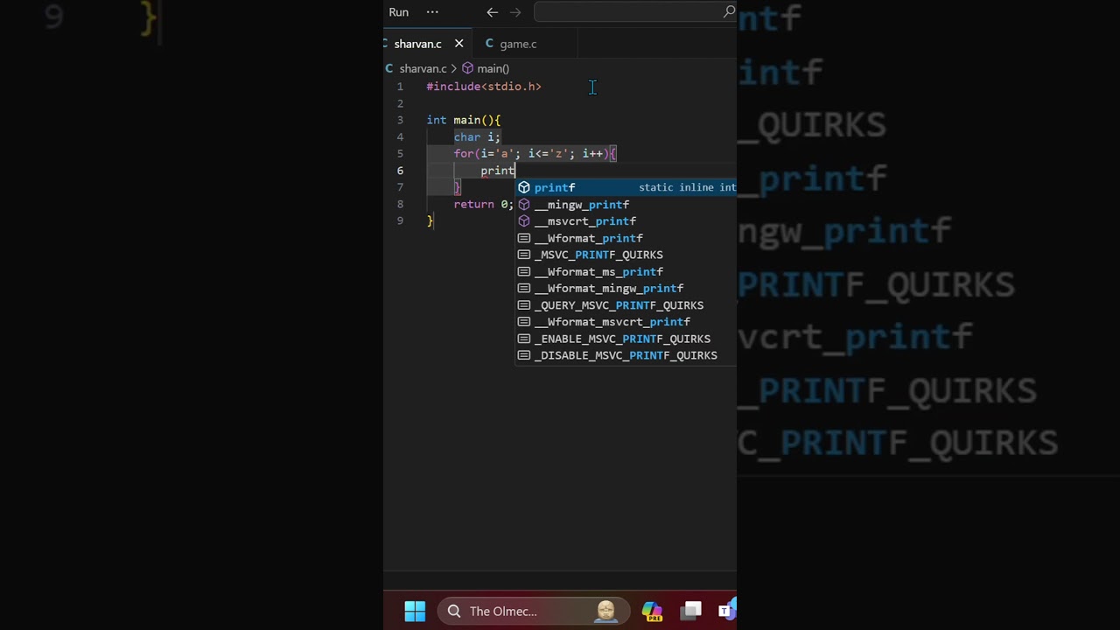
Task: Click function icon beside __mingw_printf
Action: coord(524,205)
